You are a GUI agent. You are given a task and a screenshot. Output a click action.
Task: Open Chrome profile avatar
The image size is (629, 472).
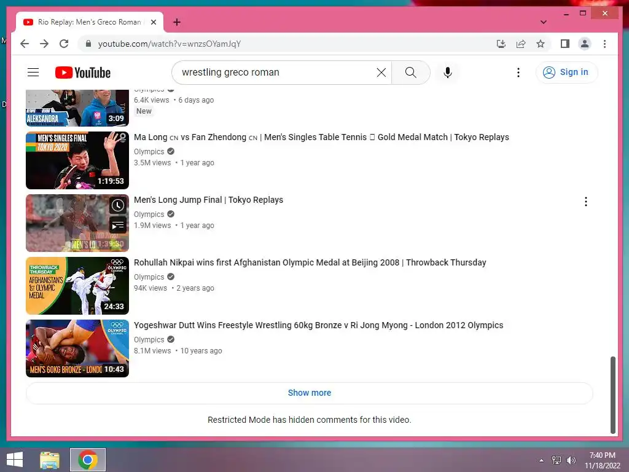click(x=585, y=44)
